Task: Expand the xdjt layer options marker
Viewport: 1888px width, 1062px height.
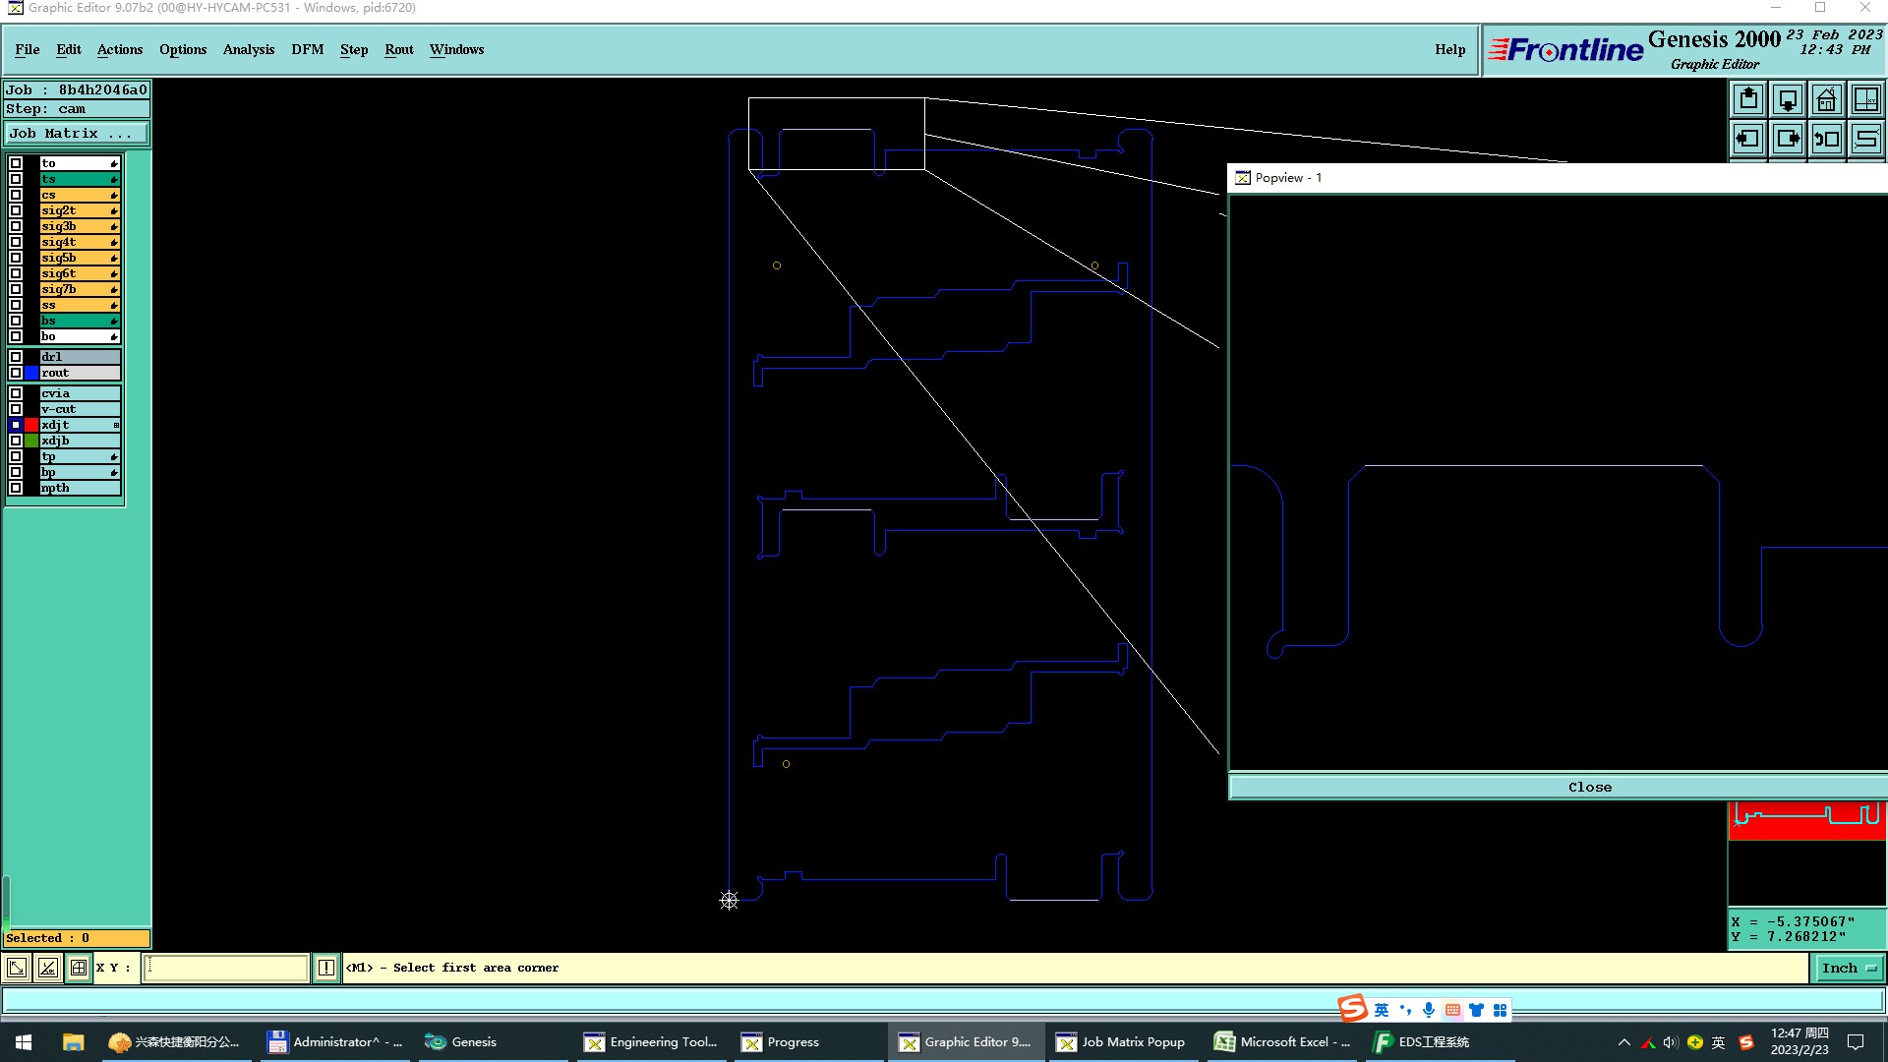Action: coord(116,425)
